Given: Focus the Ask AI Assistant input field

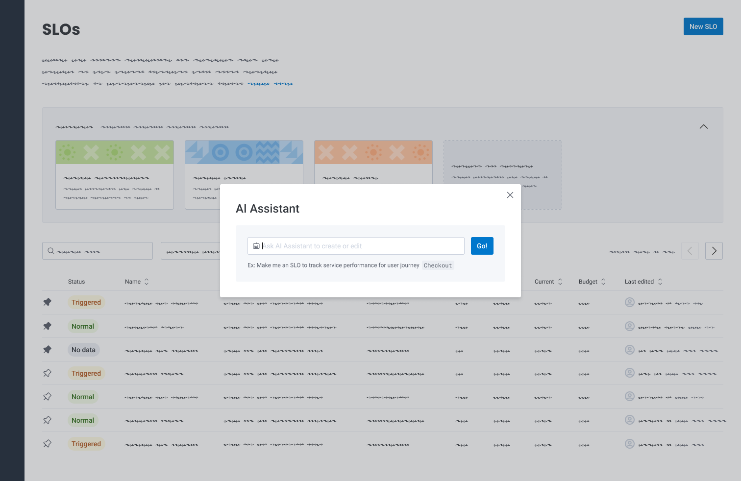Looking at the screenshot, I should (362, 246).
